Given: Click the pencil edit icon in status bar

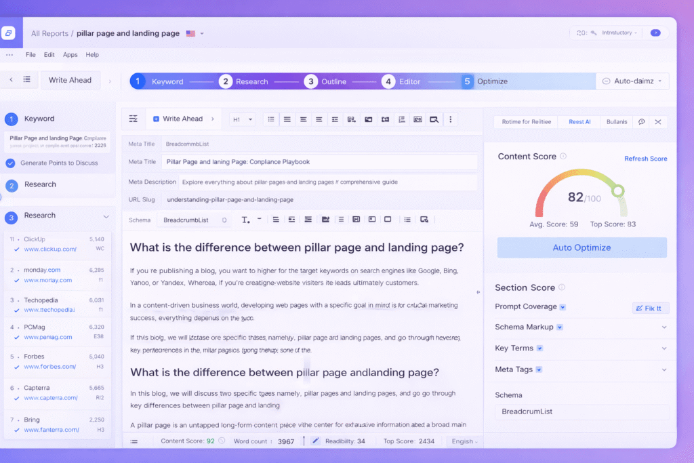Looking at the screenshot, I should coord(315,441).
